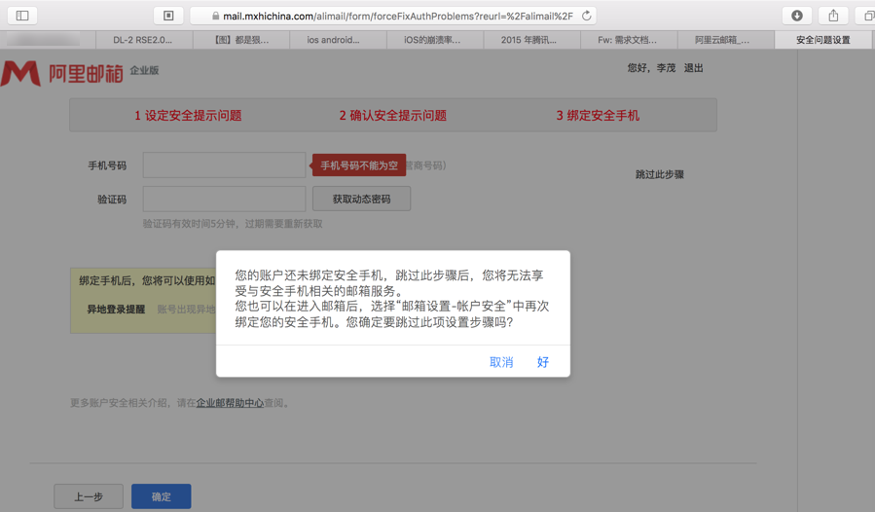
Task: Click the 退出 logout link
Action: pos(694,68)
